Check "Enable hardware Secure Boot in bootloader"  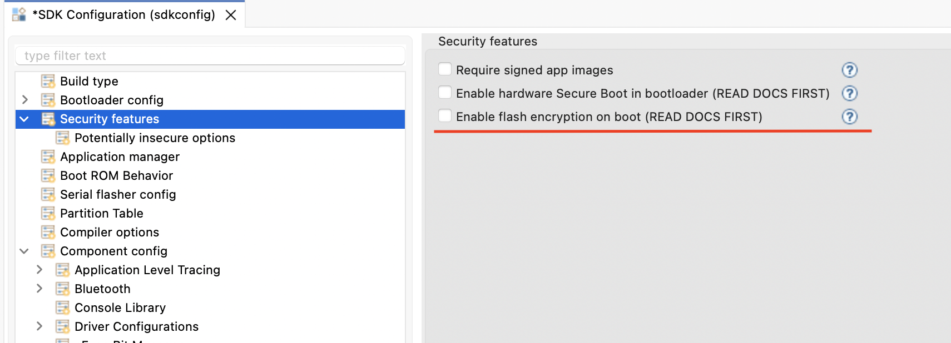click(444, 92)
